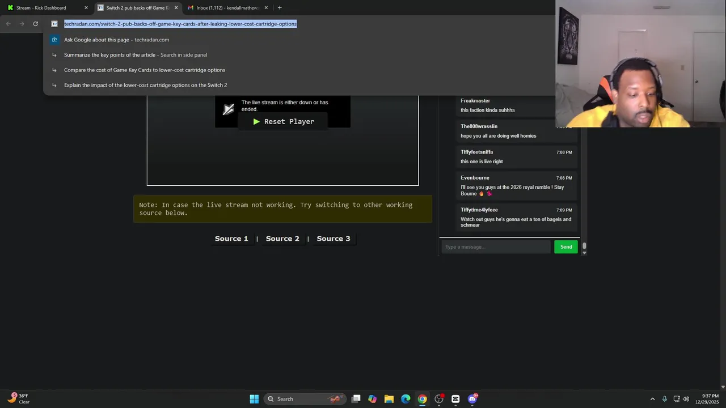Click the Type a message chat field

[496, 246]
